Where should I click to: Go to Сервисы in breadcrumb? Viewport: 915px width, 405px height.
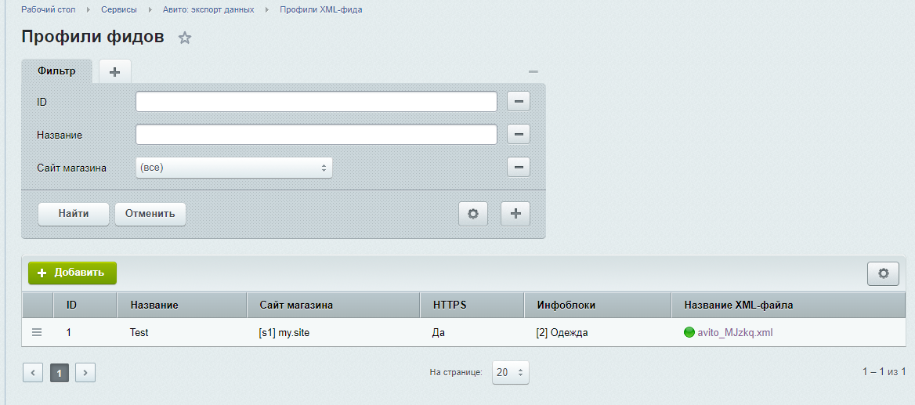pos(118,9)
